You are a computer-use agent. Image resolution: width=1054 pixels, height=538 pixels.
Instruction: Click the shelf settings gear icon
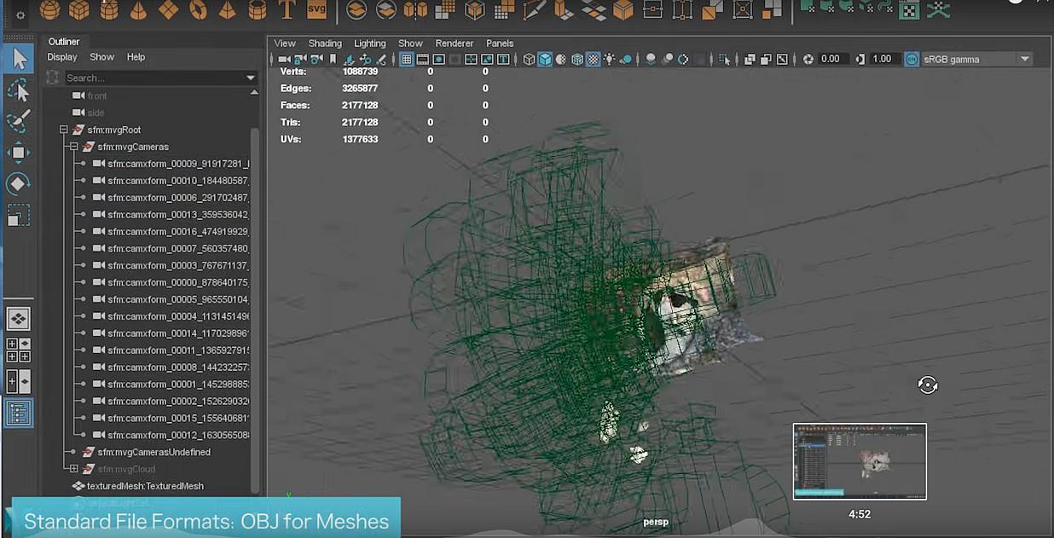coord(20,14)
